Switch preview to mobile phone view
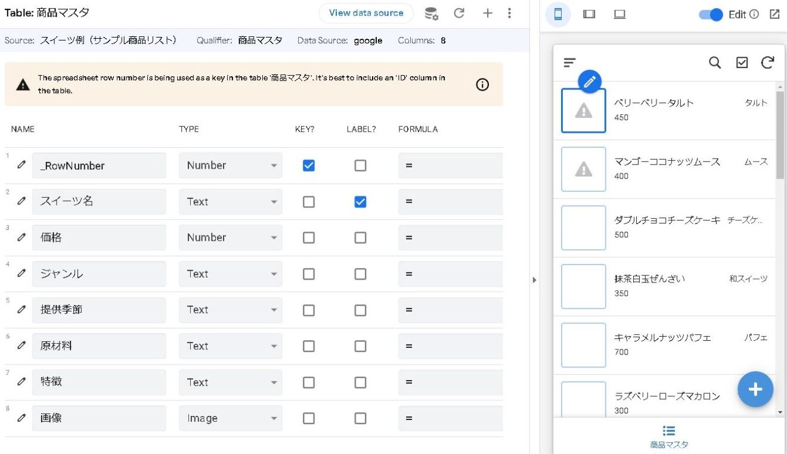Image resolution: width=787 pixels, height=454 pixels. (x=558, y=14)
